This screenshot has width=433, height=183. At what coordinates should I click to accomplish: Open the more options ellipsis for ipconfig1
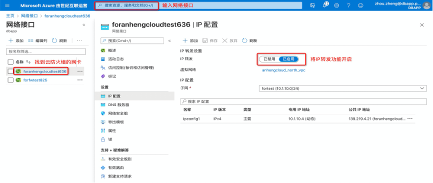[410, 118]
